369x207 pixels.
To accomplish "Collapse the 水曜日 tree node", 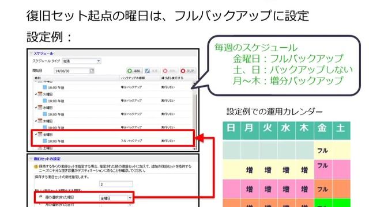I will (36, 108).
